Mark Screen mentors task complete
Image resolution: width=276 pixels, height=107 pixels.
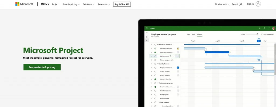155,72
